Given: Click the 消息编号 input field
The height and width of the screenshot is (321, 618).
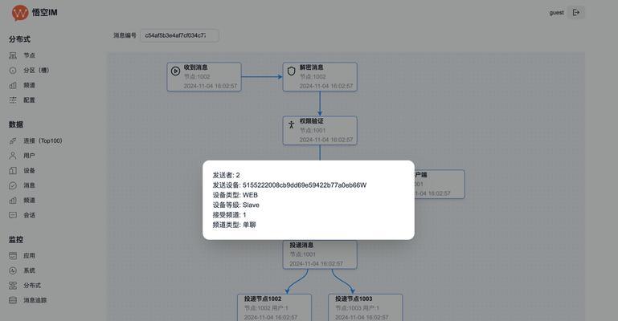Looking at the screenshot, I should [179, 35].
